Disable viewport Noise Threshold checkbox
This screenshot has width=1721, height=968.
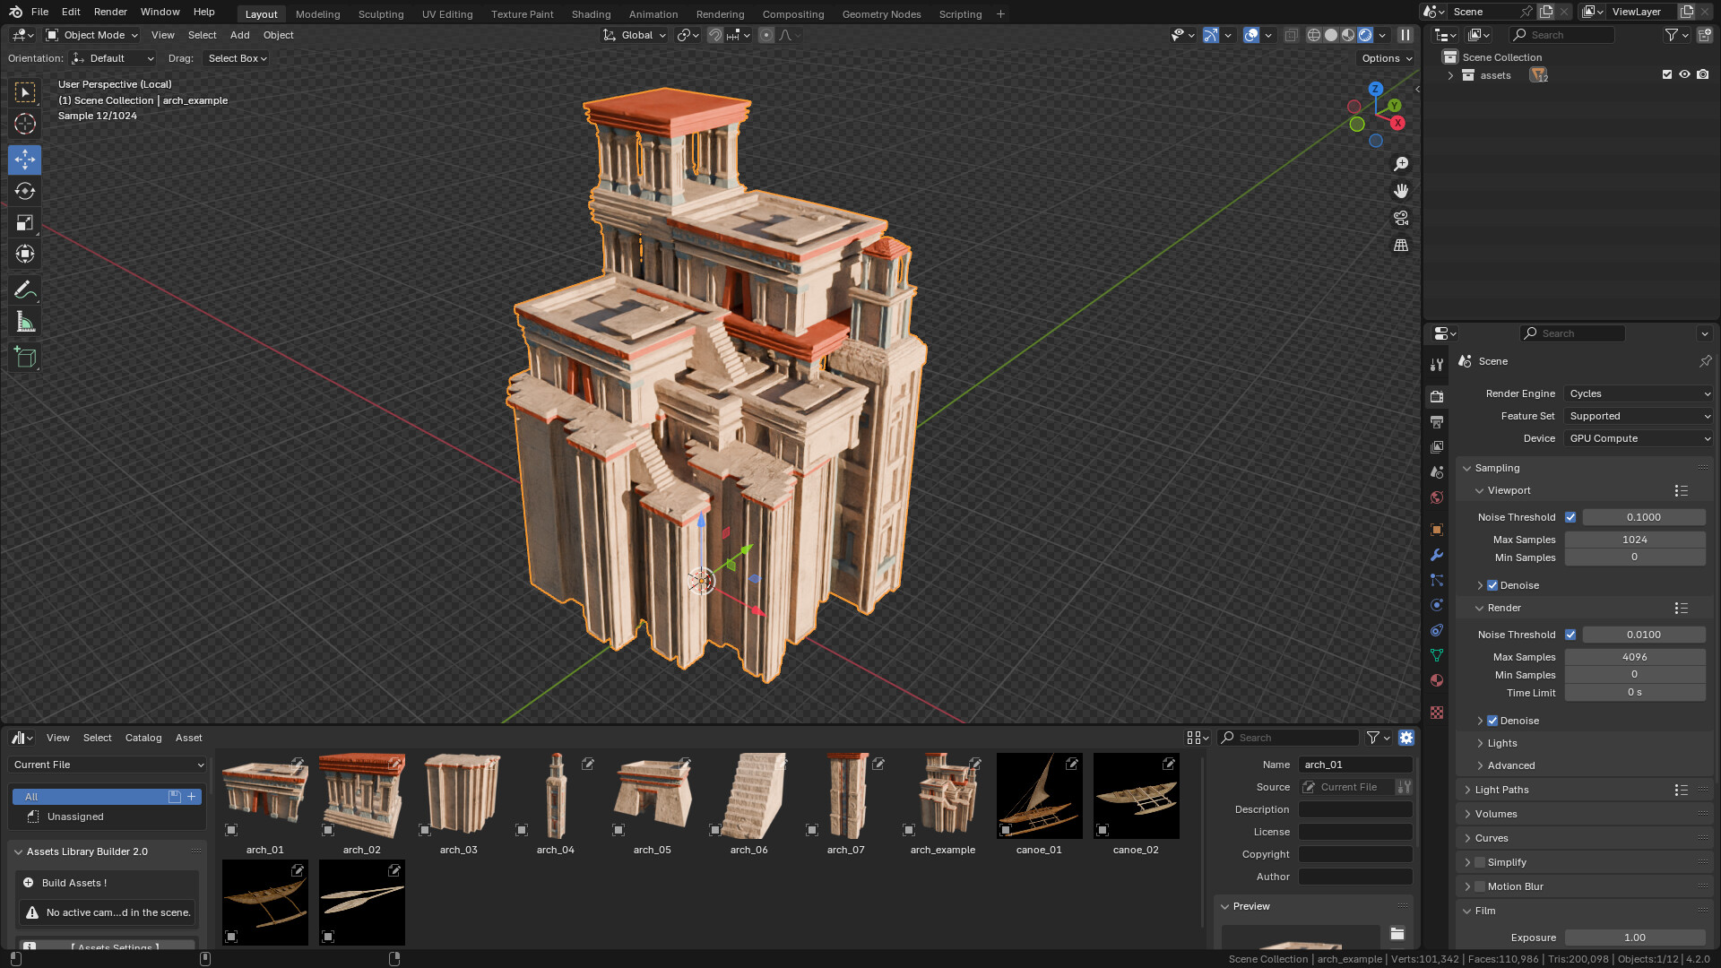(1570, 517)
